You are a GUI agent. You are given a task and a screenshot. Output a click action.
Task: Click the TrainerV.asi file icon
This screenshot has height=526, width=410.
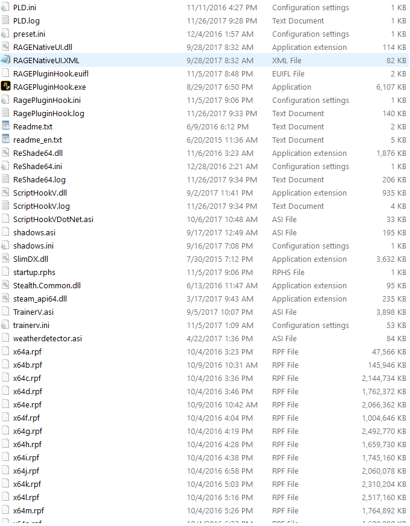pyautogui.click(x=5, y=312)
